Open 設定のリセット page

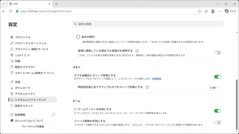tap(33, 106)
